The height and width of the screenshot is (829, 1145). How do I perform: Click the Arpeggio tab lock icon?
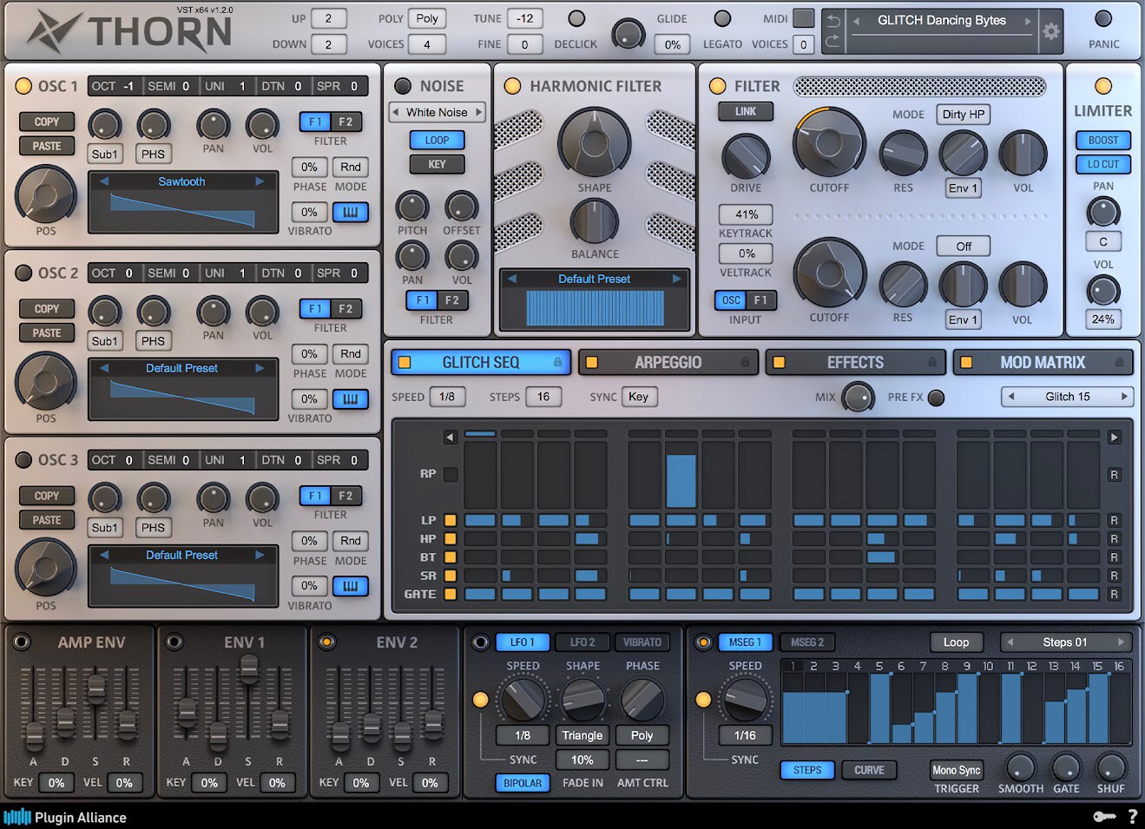click(x=745, y=362)
